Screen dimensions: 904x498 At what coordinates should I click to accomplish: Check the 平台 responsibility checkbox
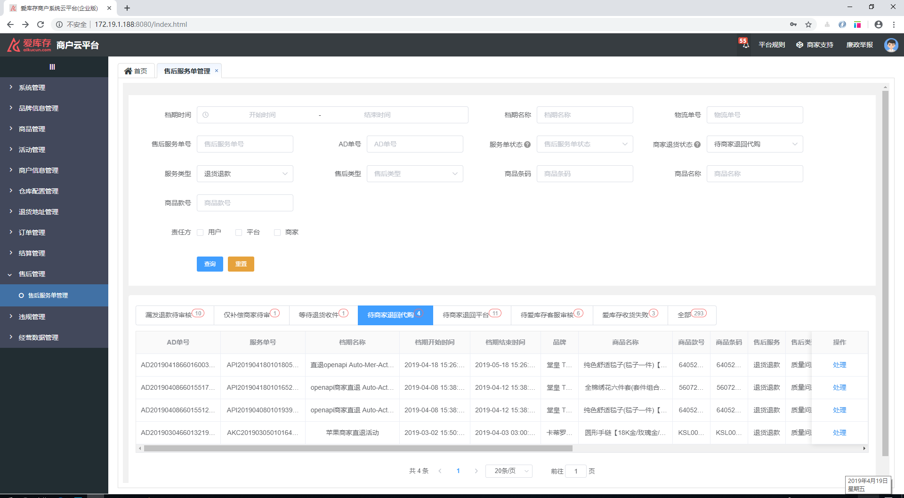239,233
